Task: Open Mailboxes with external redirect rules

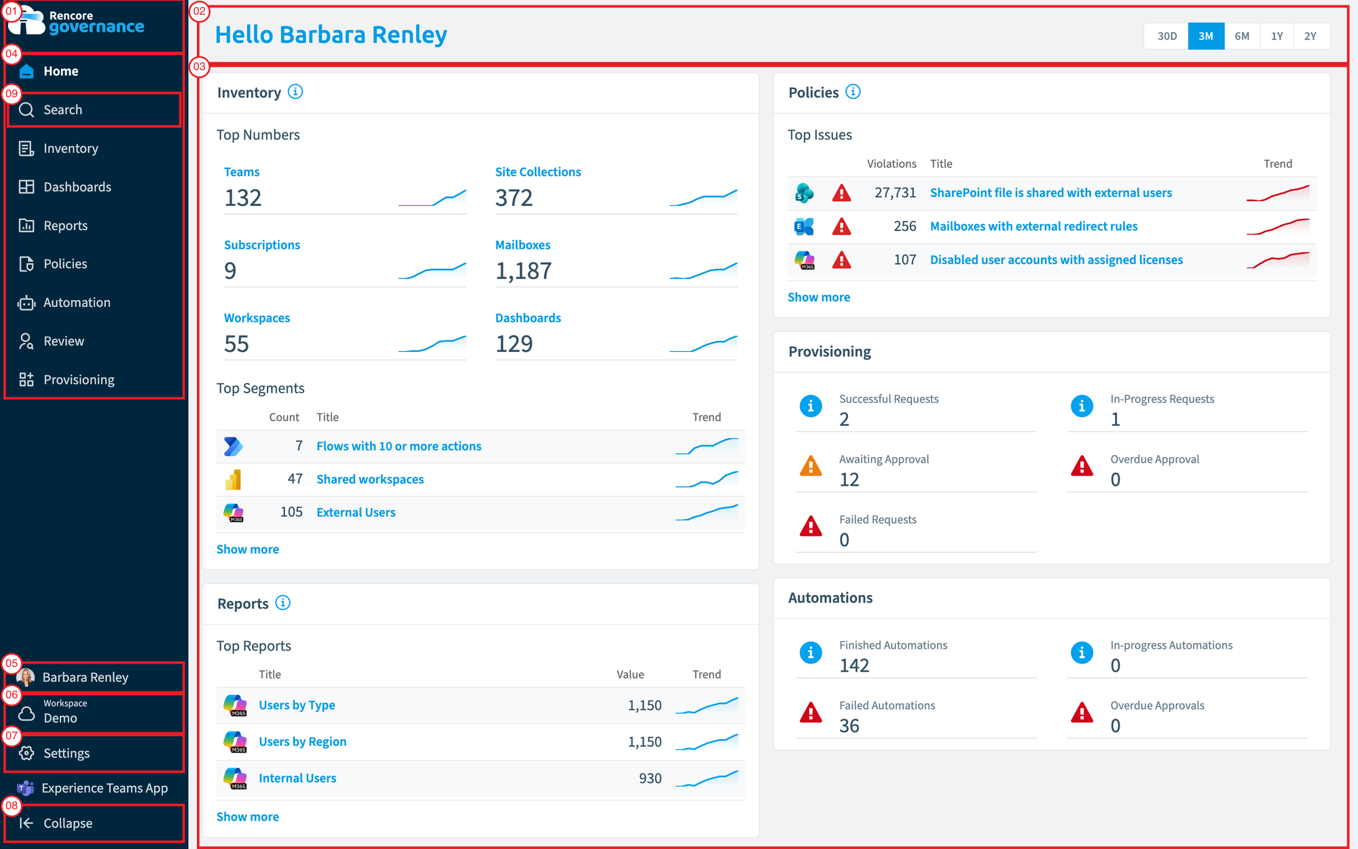Action: click(x=1033, y=226)
